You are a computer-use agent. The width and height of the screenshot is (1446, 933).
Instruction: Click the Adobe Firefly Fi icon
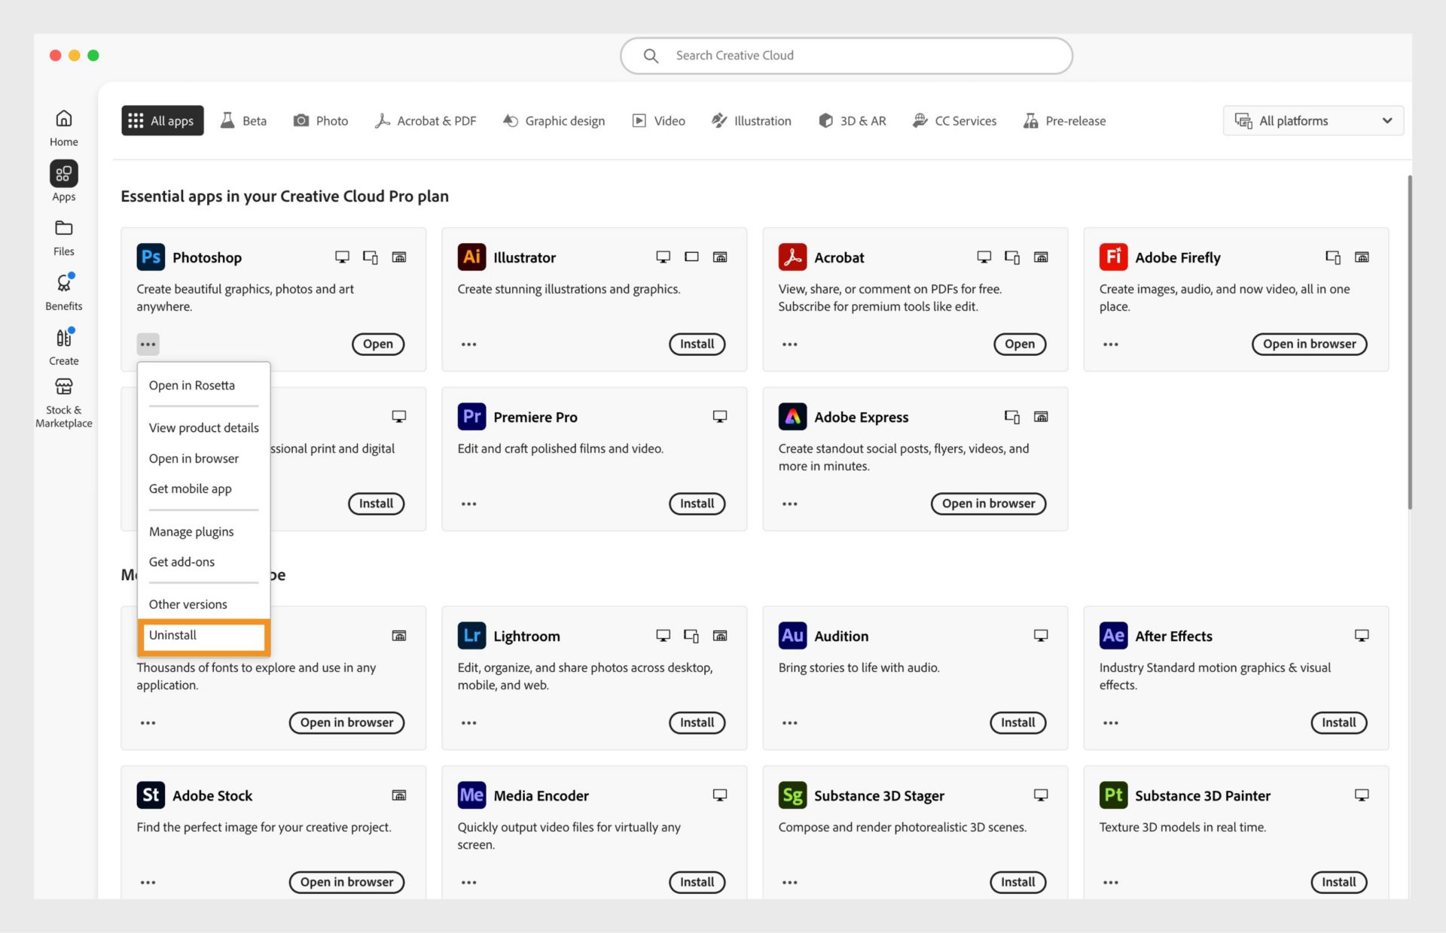coord(1113,257)
